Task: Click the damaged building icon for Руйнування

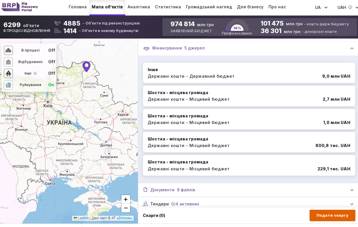Action: (x=8, y=85)
